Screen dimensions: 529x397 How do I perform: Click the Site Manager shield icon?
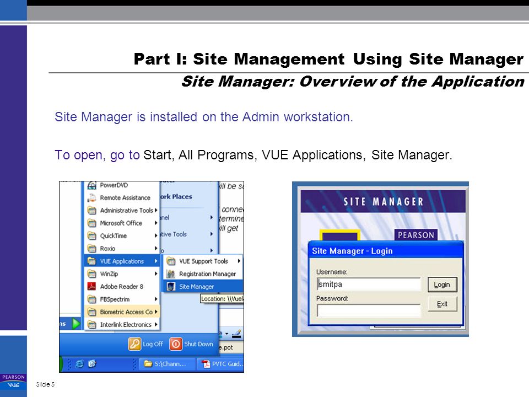171,286
